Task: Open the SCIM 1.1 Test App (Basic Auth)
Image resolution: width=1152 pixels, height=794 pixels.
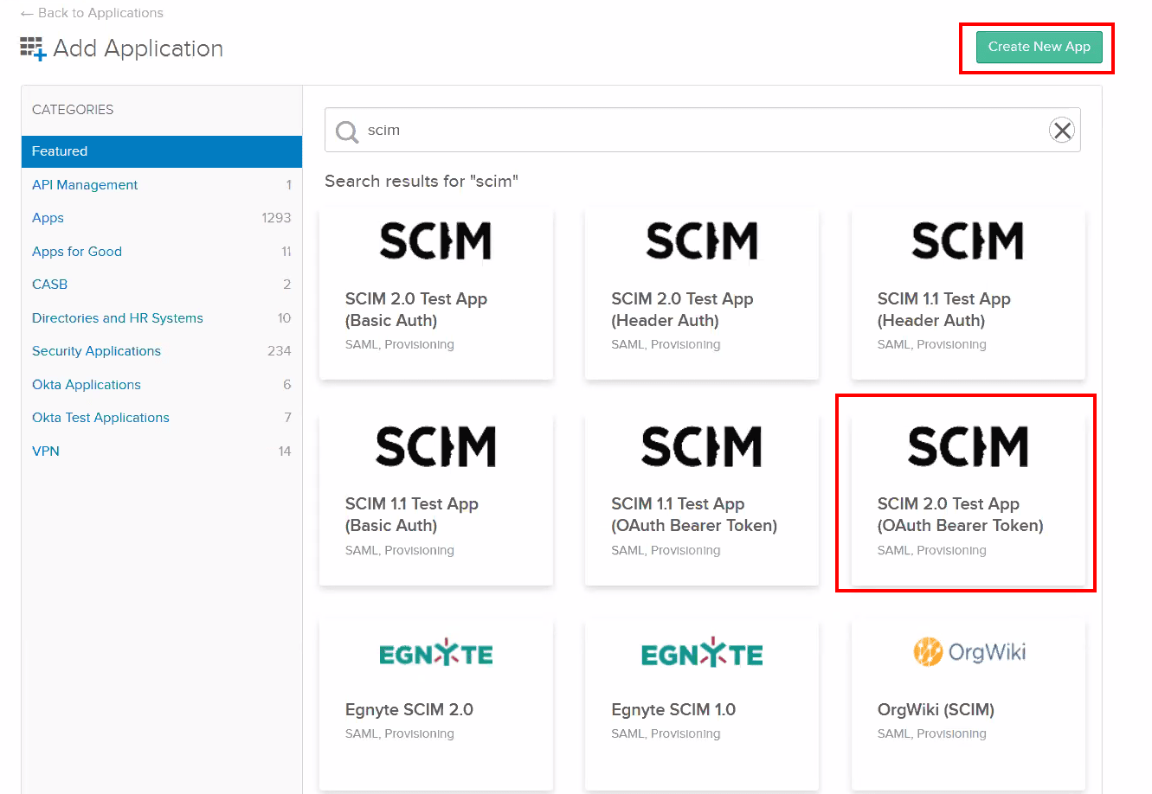Action: (x=435, y=493)
